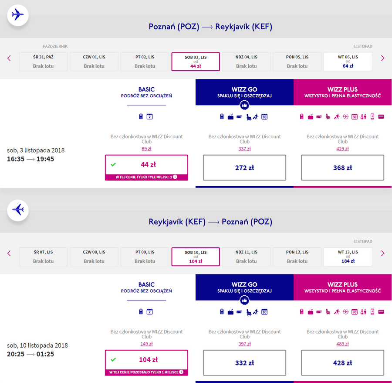Click outbound WIZZ PLUS mobile phone icon
Viewport: 392px width, 383px height.
(372, 116)
